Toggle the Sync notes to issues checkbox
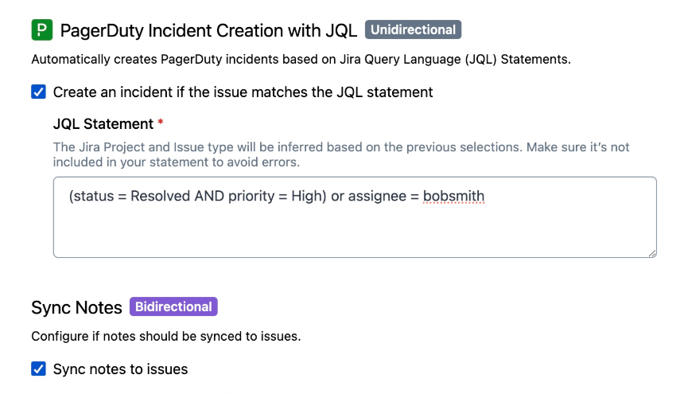The width and height of the screenshot is (692, 394). pyautogui.click(x=38, y=369)
